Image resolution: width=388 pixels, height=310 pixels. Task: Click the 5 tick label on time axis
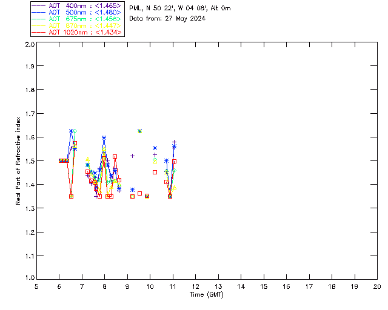[x=36, y=286]
